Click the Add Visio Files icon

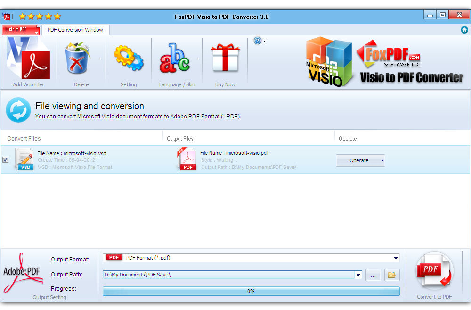tap(29, 58)
